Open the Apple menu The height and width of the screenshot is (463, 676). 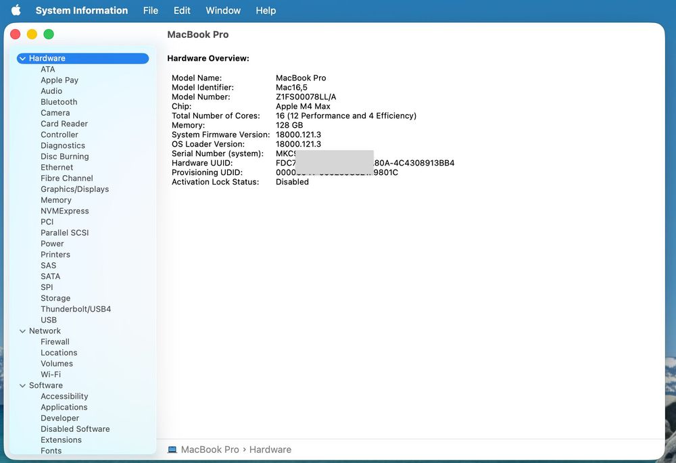(16, 10)
